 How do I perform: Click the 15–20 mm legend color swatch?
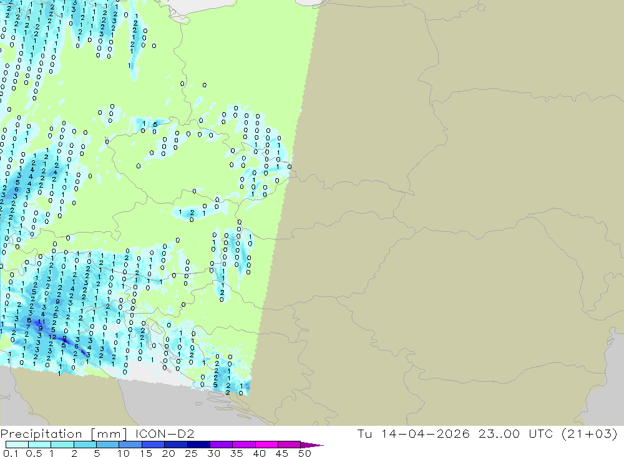tap(154, 445)
